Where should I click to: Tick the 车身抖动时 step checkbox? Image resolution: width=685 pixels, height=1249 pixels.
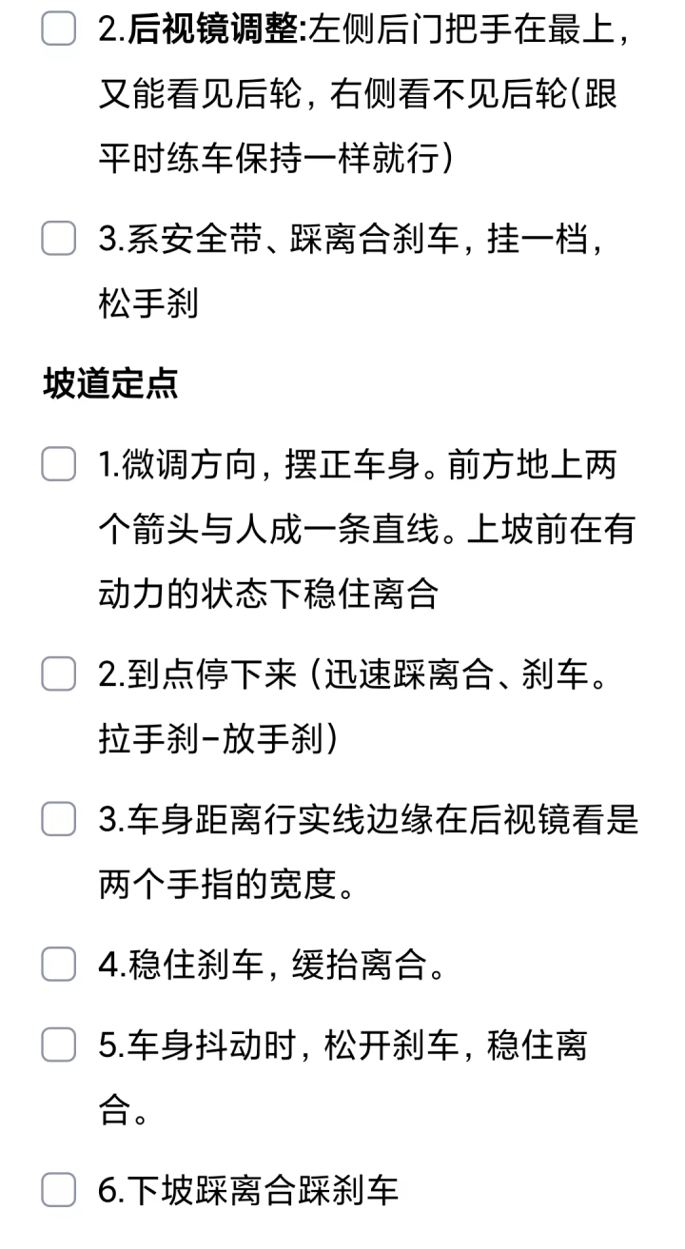coord(58,1045)
